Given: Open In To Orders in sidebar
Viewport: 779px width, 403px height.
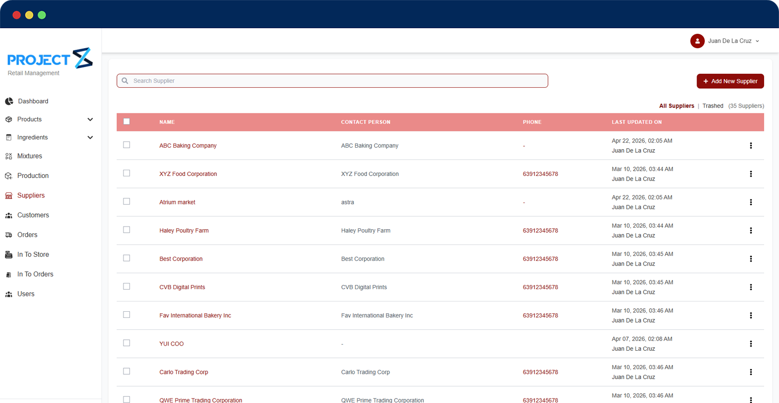Looking at the screenshot, I should 35,274.
